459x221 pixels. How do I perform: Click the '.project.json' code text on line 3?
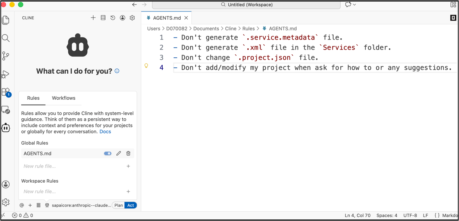(x=265, y=58)
